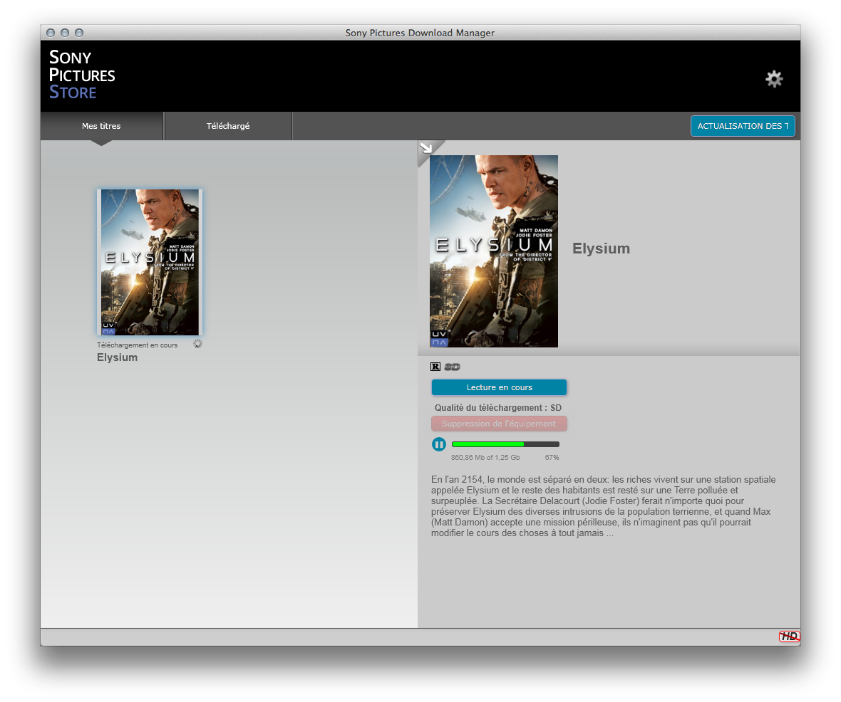Open the Téléchargé tab
Screen dimensions: 841x702
[228, 126]
